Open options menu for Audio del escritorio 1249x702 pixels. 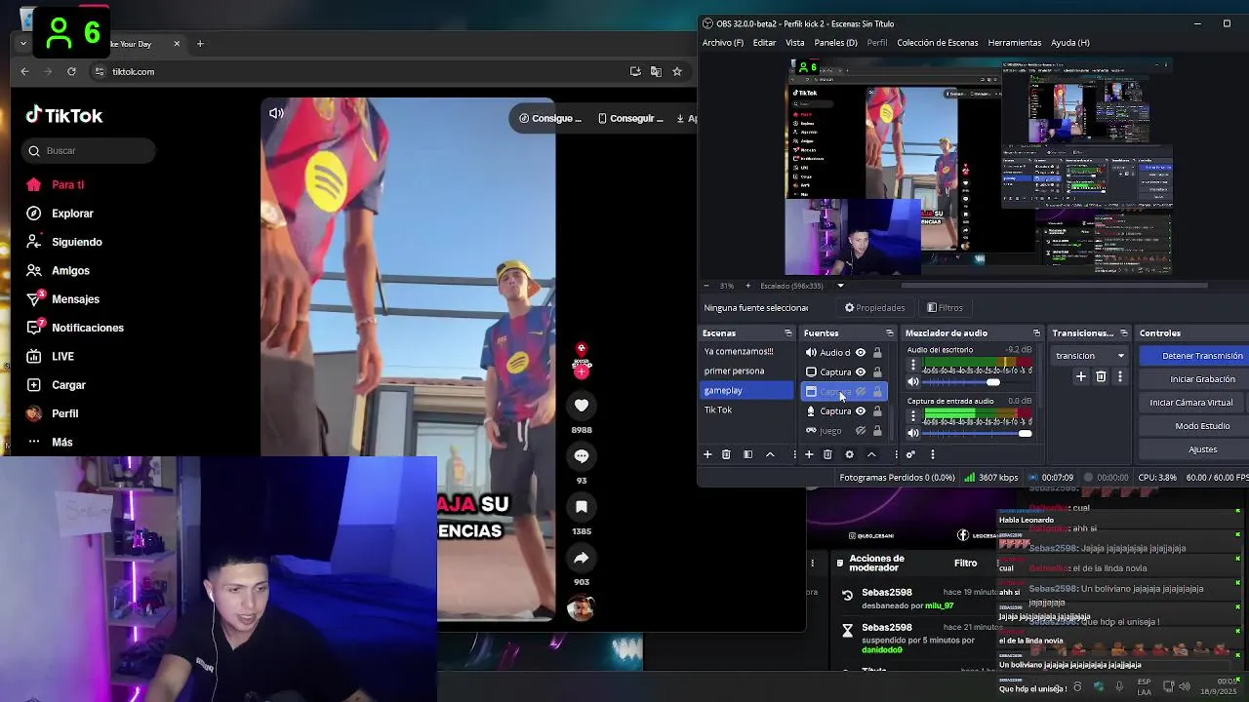click(x=913, y=365)
